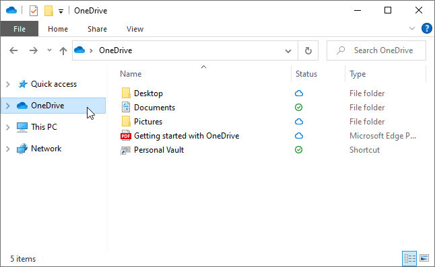Click the search magnifier icon
The image size is (435, 267).
pos(341,50)
